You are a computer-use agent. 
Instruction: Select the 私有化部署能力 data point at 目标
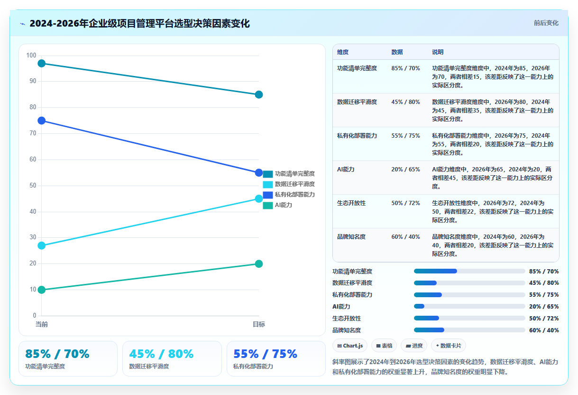(x=259, y=173)
